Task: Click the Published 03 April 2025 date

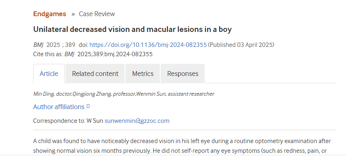Action: [241, 45]
